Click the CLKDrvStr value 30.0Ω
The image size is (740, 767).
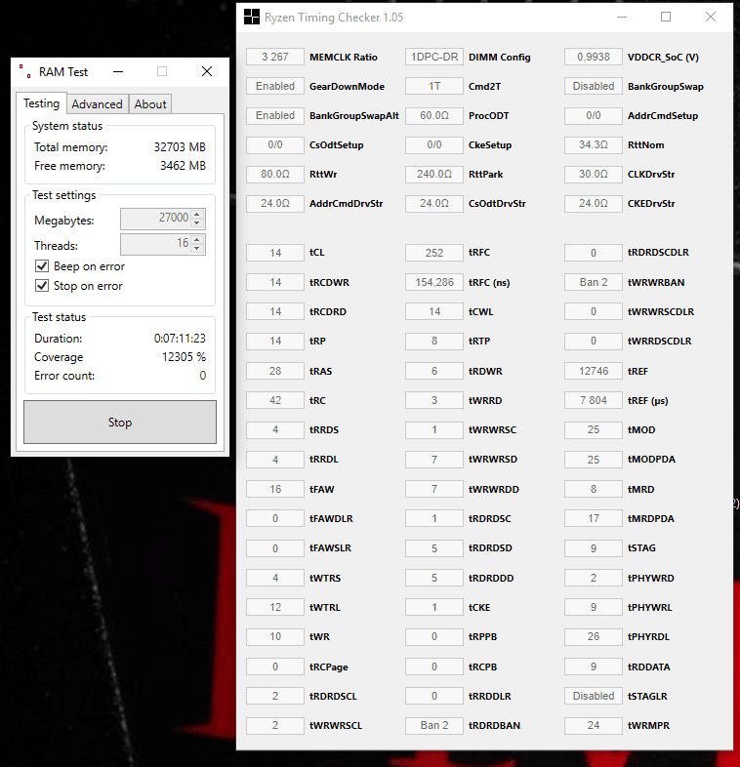click(x=594, y=174)
